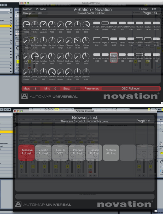Select the Unk. 6 VSTi control map
The width and height of the screenshot is (163, 214).
click(x=60, y=153)
